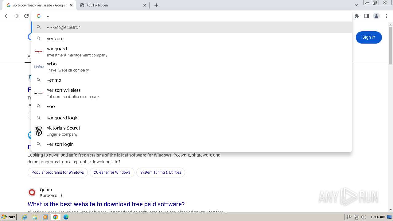Select 'v - Google Search' suggestion

(x=192, y=27)
